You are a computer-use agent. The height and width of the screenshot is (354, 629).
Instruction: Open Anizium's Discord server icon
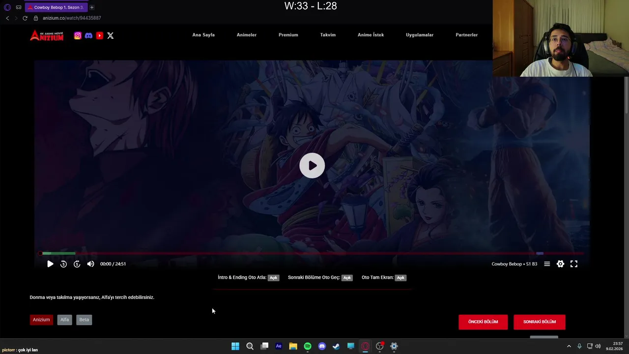(88, 35)
